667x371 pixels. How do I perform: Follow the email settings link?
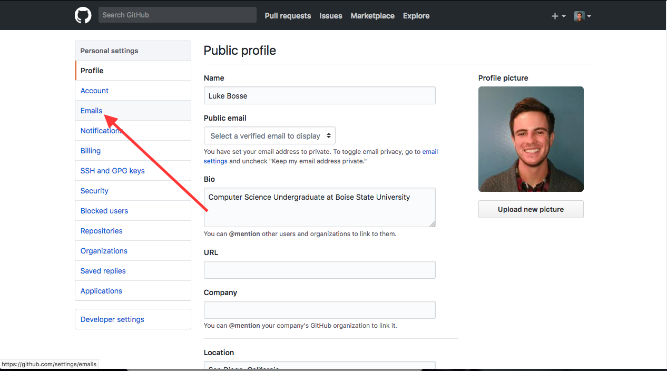pyautogui.click(x=430, y=152)
